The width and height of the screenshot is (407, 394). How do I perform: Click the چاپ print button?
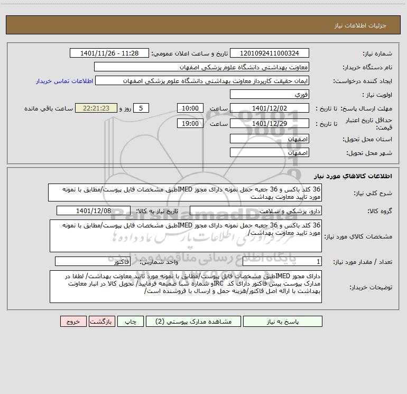coord(131,322)
